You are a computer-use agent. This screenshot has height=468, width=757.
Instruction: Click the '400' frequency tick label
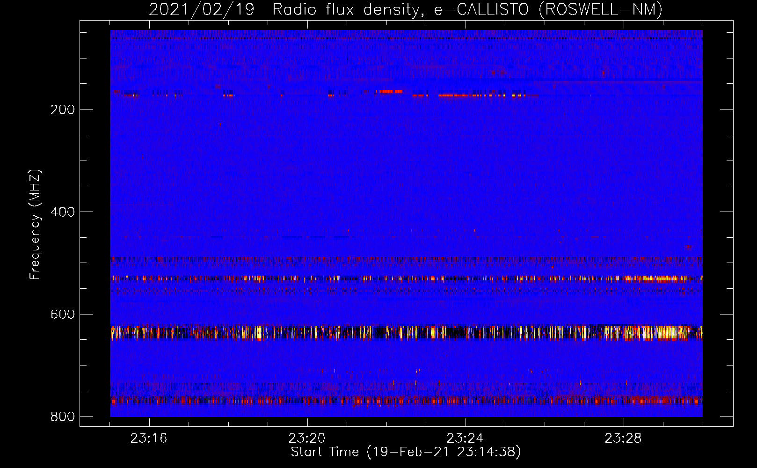[x=63, y=212]
